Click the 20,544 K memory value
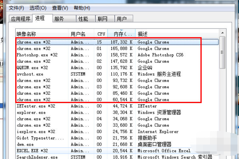239x159 pixels. [x=123, y=151]
